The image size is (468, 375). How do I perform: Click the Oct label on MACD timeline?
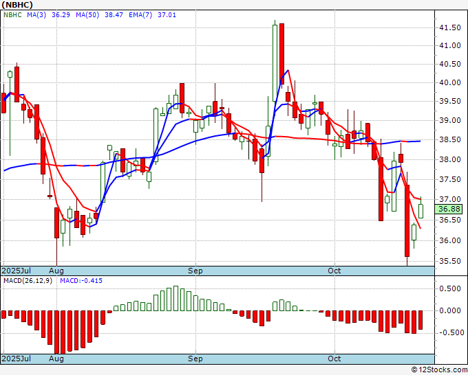[334, 359]
